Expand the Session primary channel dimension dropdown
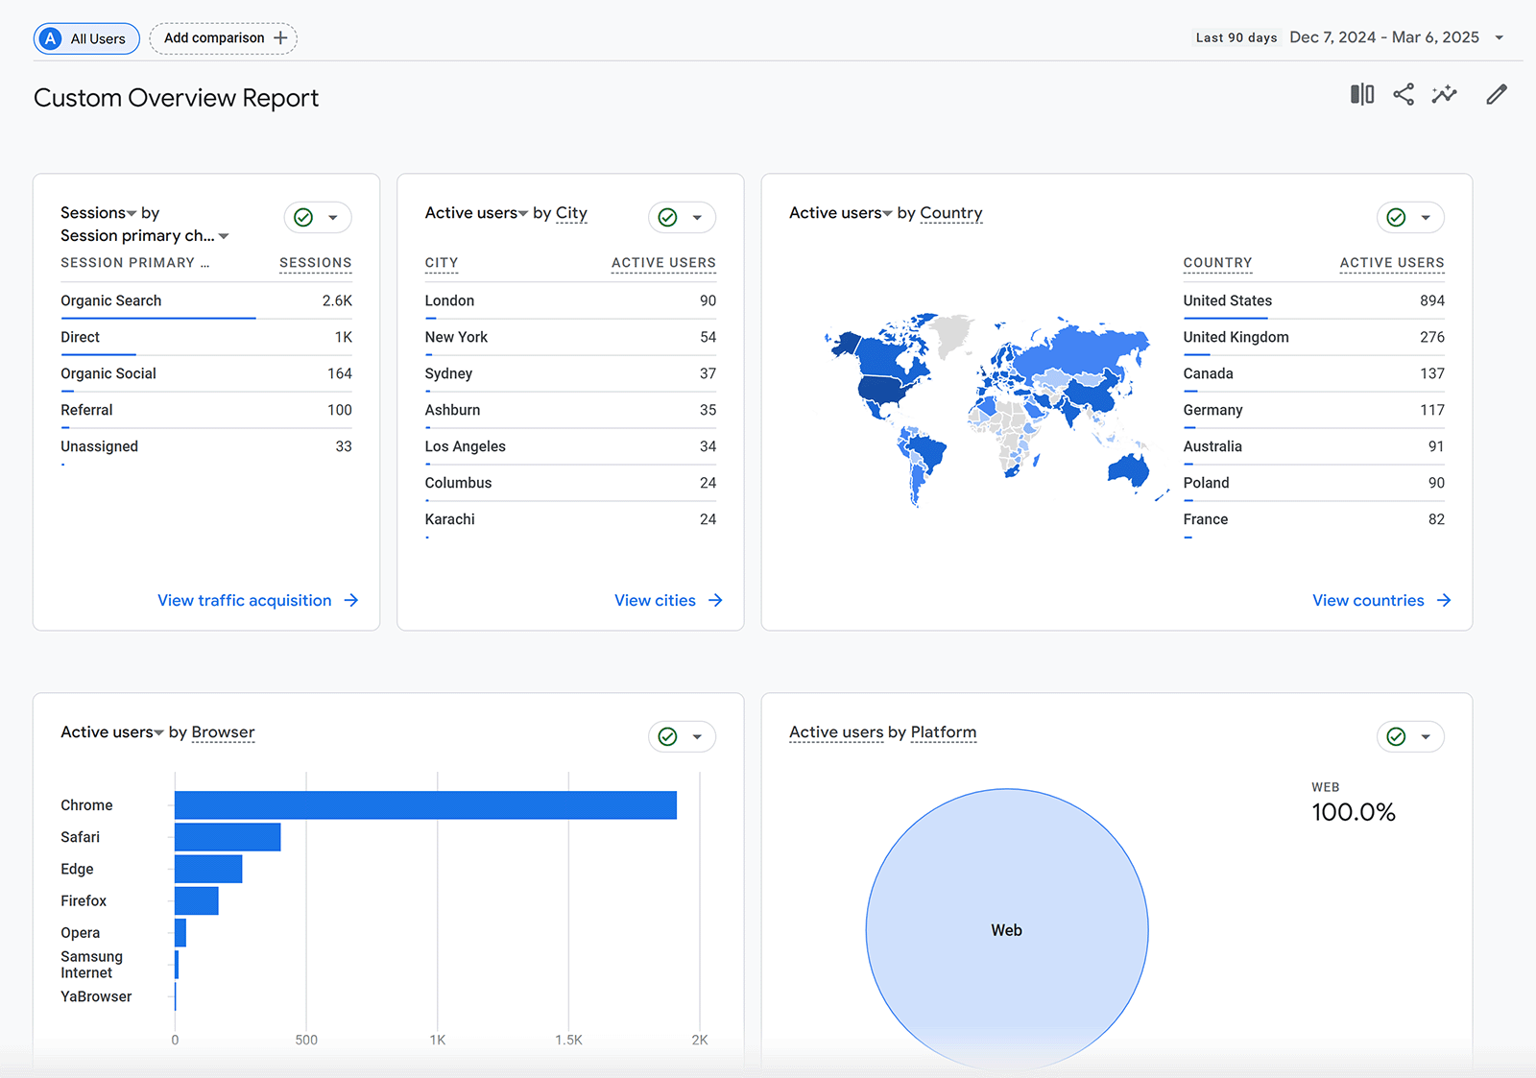This screenshot has width=1536, height=1078. 224,235
